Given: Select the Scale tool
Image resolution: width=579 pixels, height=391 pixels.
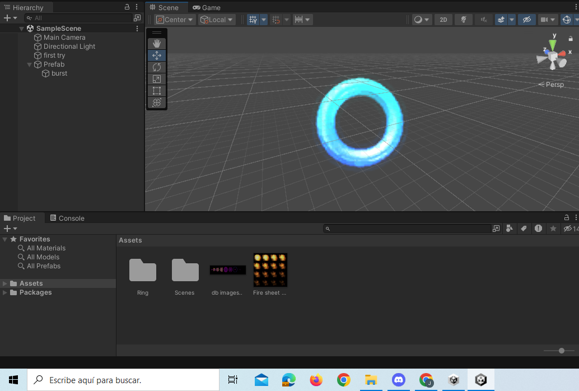Looking at the screenshot, I should [157, 78].
